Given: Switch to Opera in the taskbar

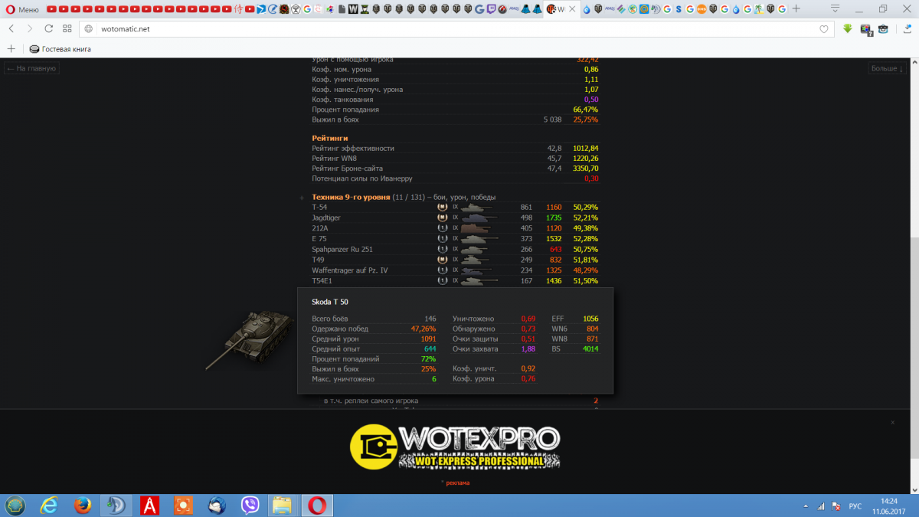Looking at the screenshot, I should pos(317,506).
